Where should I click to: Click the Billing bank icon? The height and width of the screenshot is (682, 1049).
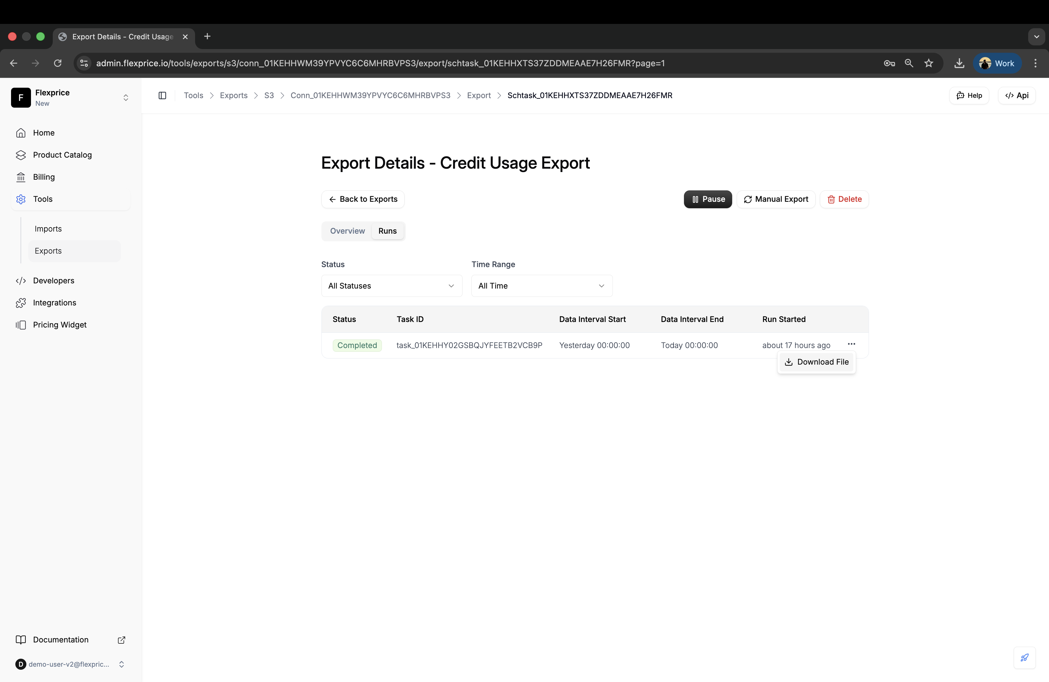pyautogui.click(x=21, y=177)
